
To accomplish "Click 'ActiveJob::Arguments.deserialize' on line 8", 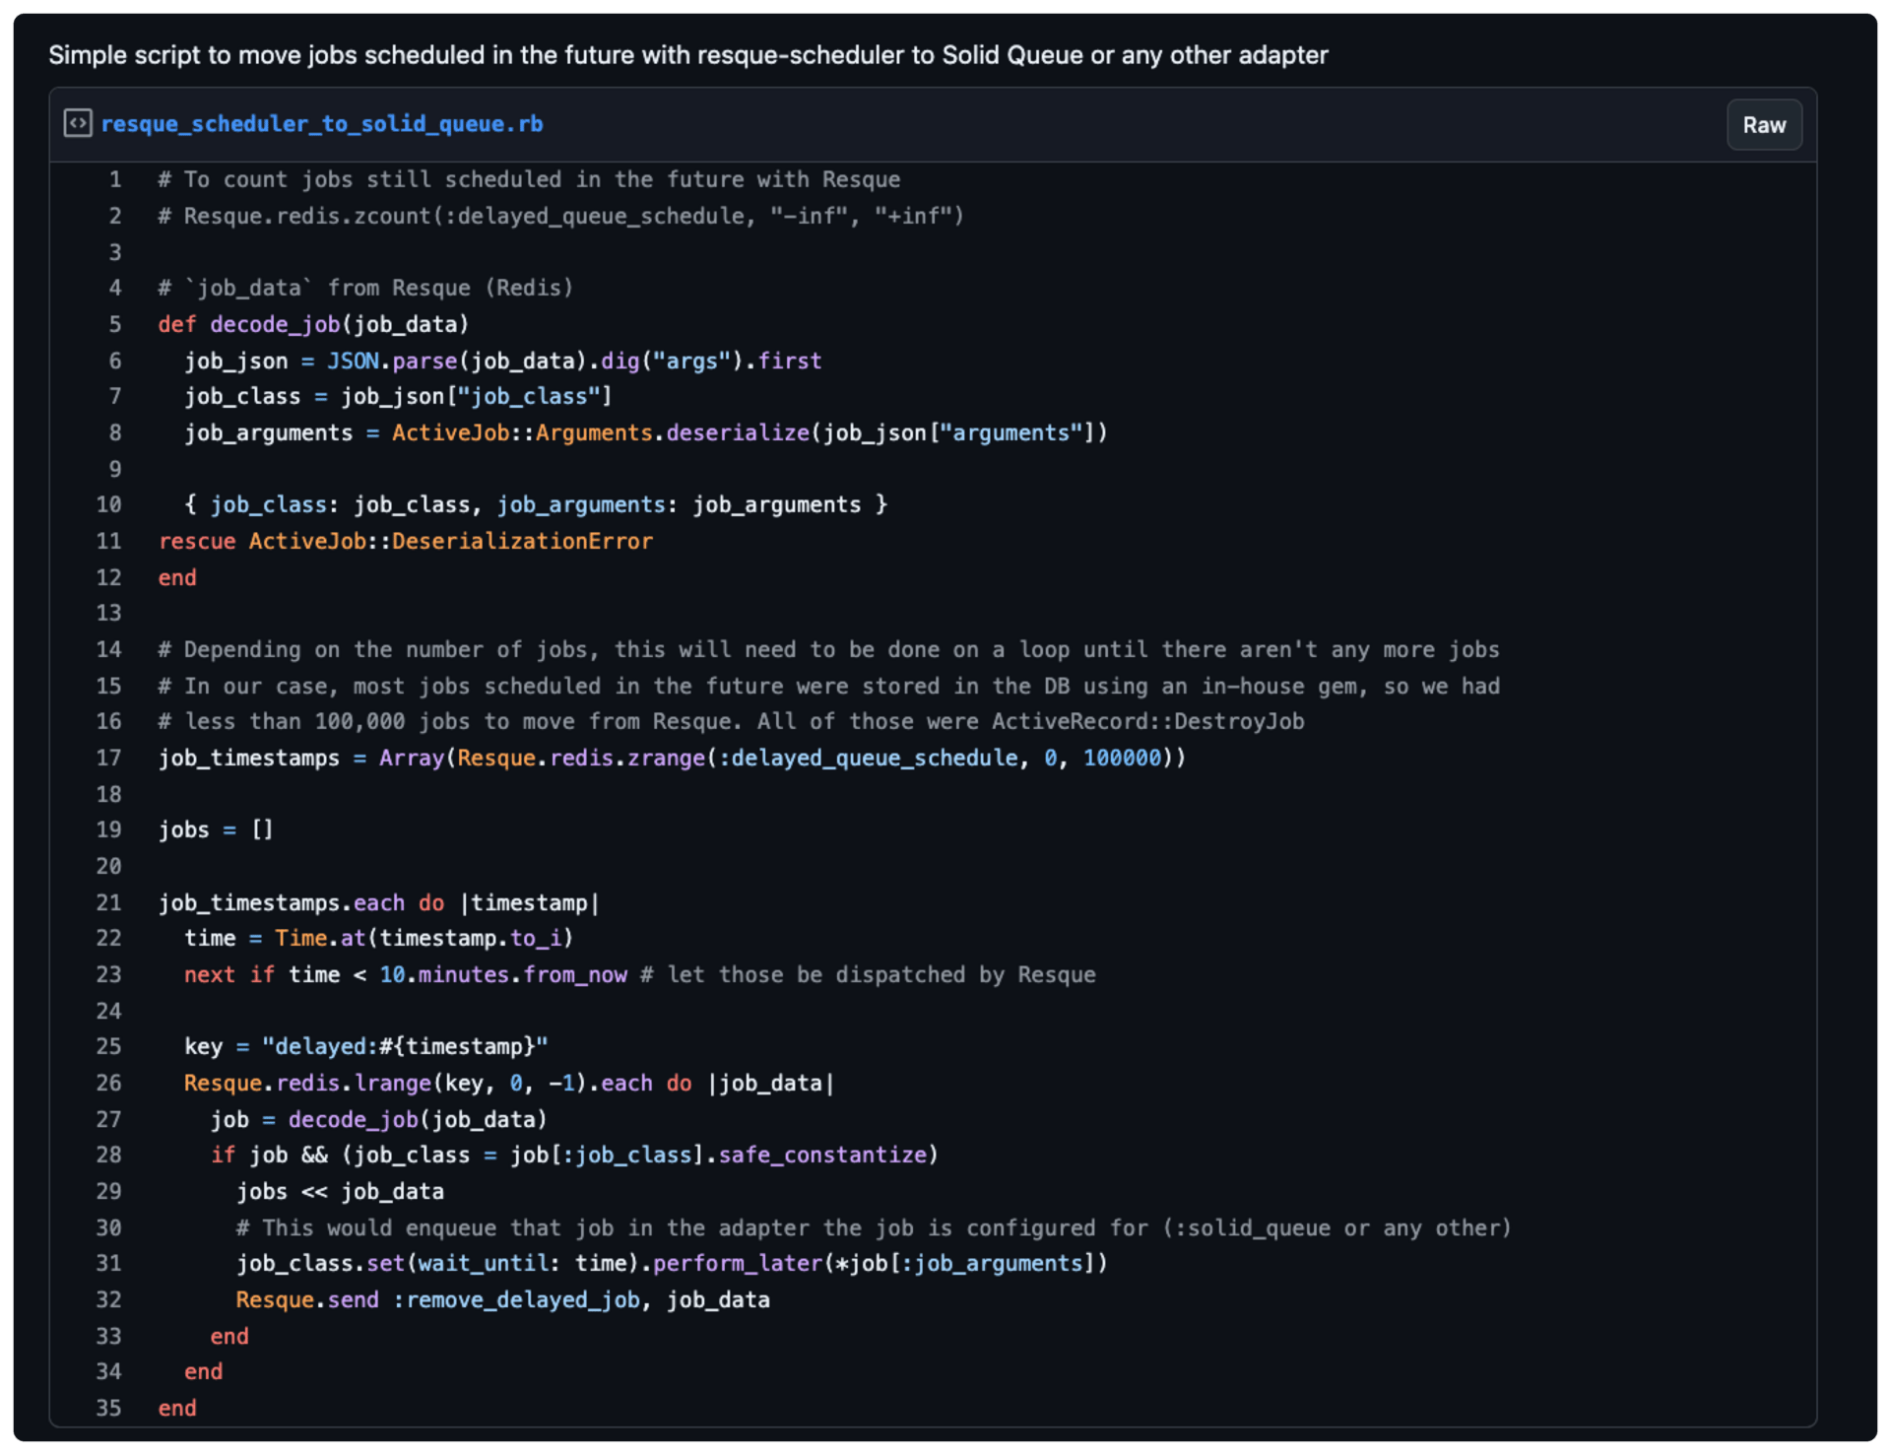I will click(601, 433).
